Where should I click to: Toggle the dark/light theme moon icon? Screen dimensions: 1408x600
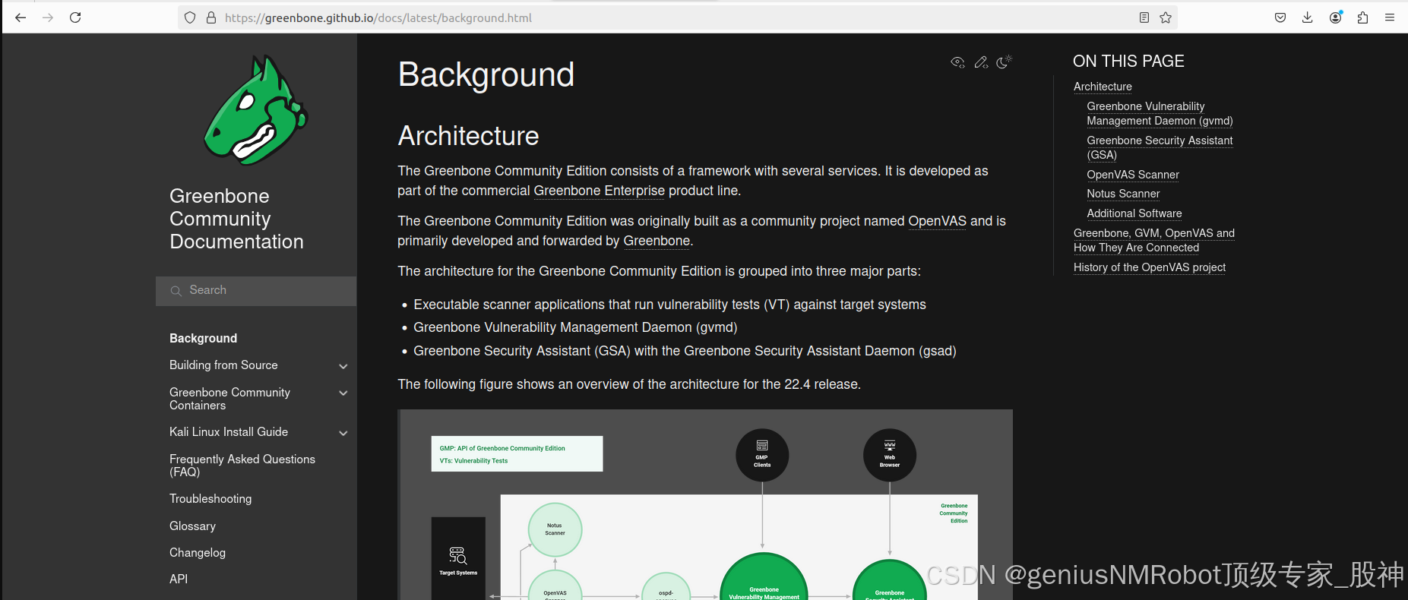tap(1004, 62)
